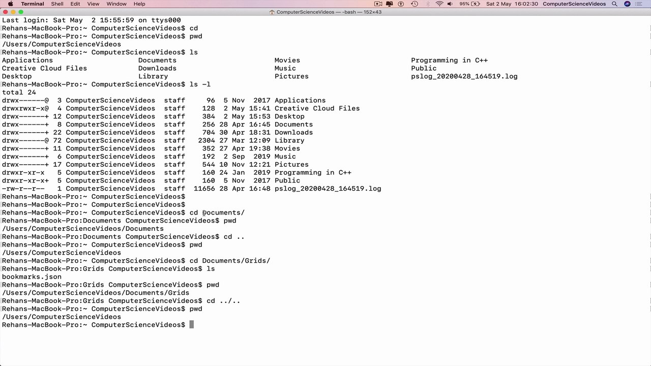
Task: Click 'Programming in C++' in ls -l listing
Action: tap(313, 172)
